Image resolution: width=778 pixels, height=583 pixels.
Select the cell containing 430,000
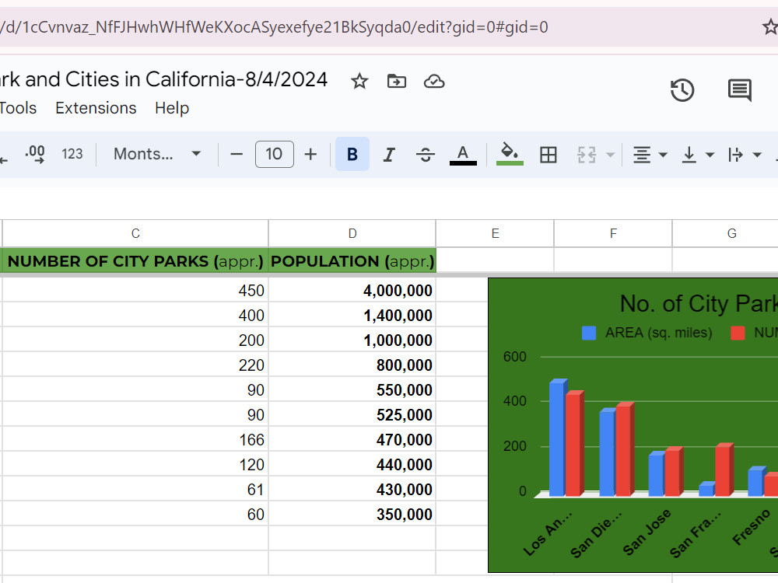(x=352, y=489)
